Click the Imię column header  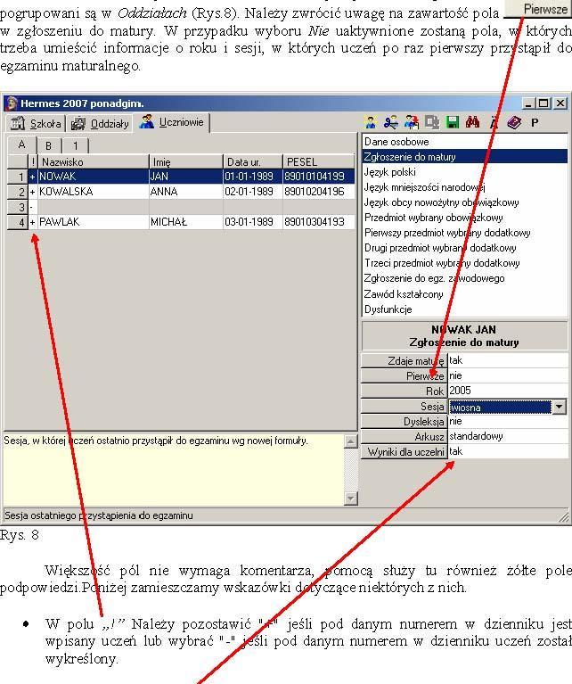[x=185, y=161]
